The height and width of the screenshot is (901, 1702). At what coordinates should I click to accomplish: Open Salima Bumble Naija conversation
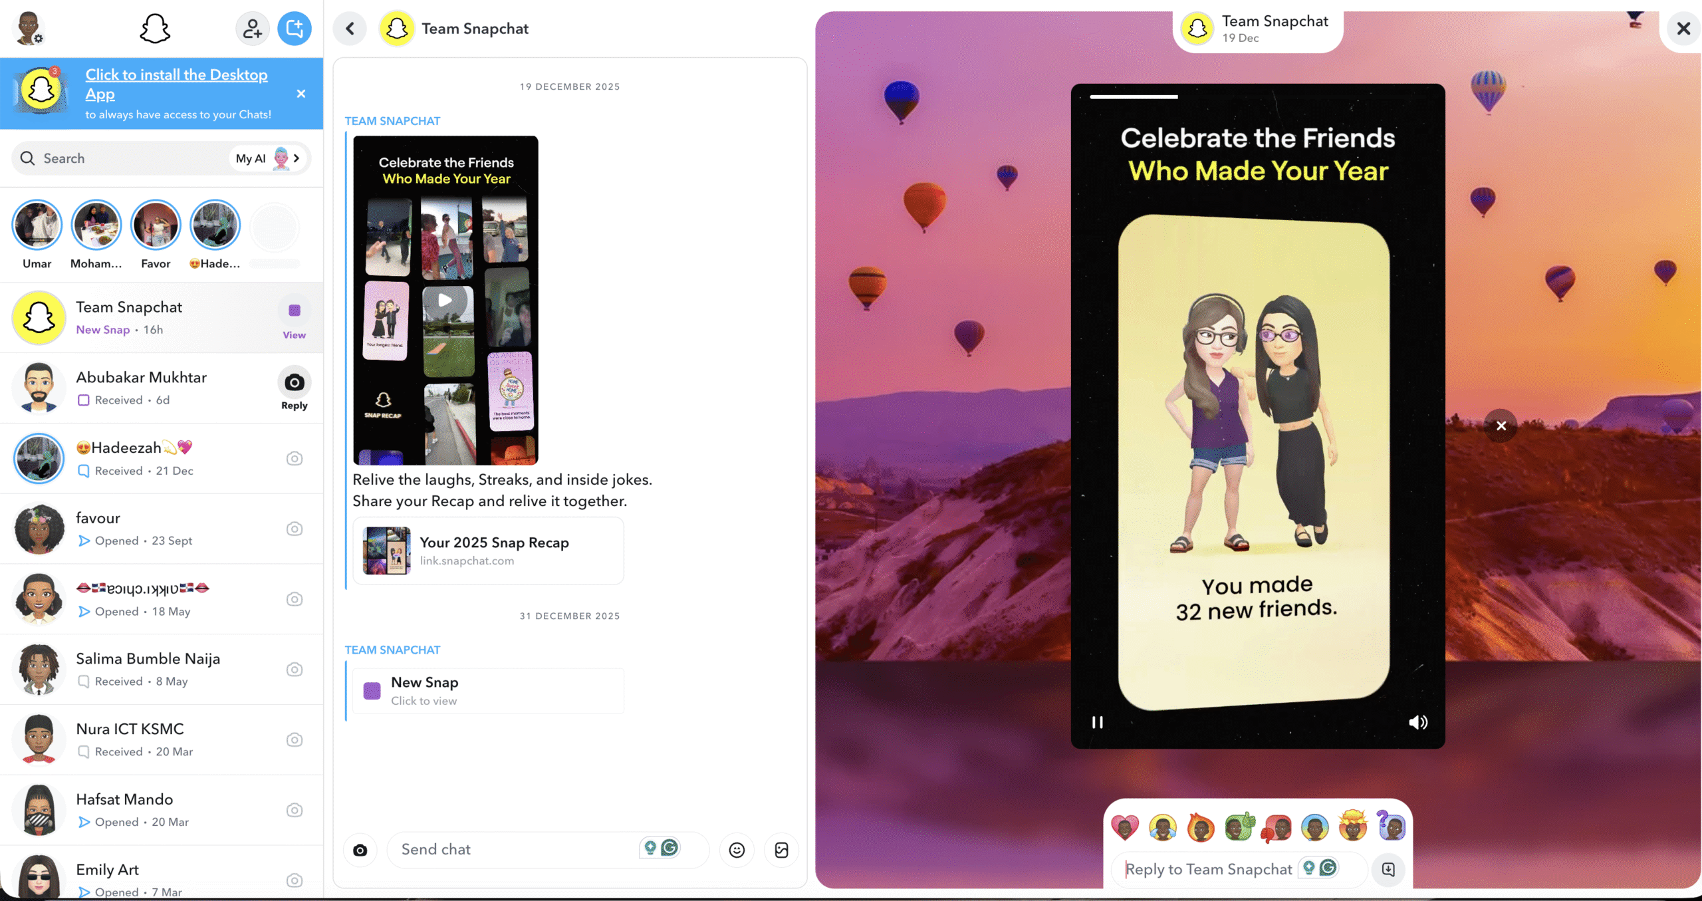(x=162, y=670)
